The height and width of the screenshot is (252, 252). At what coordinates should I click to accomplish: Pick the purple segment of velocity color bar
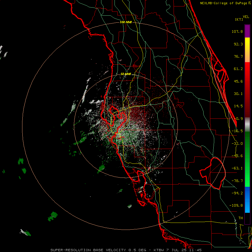pyautogui.click(x=247, y=31)
